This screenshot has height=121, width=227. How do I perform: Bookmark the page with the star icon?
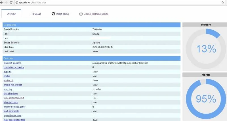point(223,2)
